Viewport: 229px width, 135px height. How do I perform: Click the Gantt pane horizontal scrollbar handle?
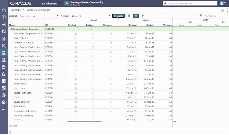(175, 122)
